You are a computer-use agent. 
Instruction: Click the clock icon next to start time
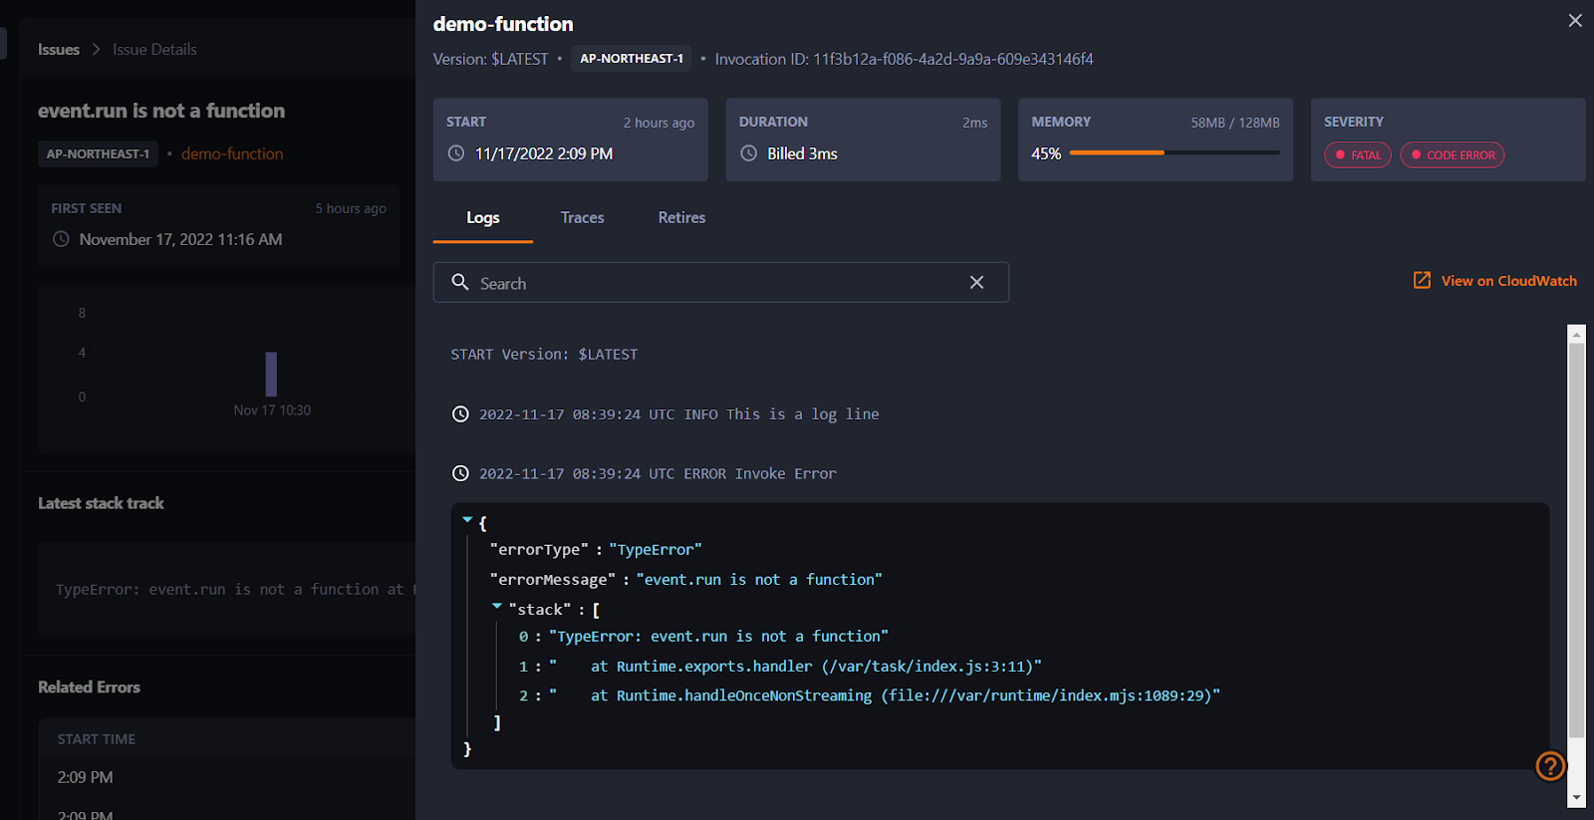[456, 153]
